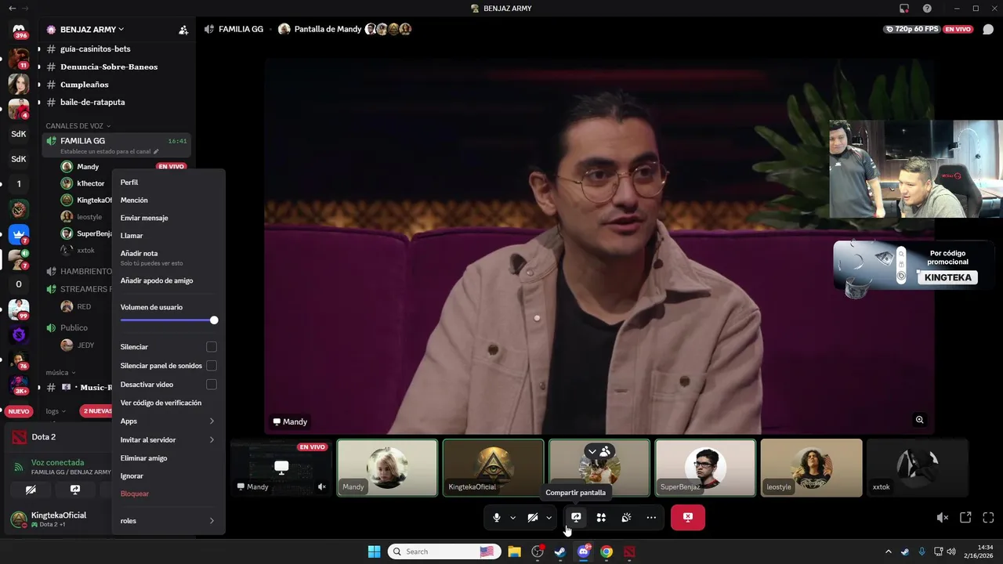Expand the logs category
The image size is (1003, 564).
click(55, 410)
